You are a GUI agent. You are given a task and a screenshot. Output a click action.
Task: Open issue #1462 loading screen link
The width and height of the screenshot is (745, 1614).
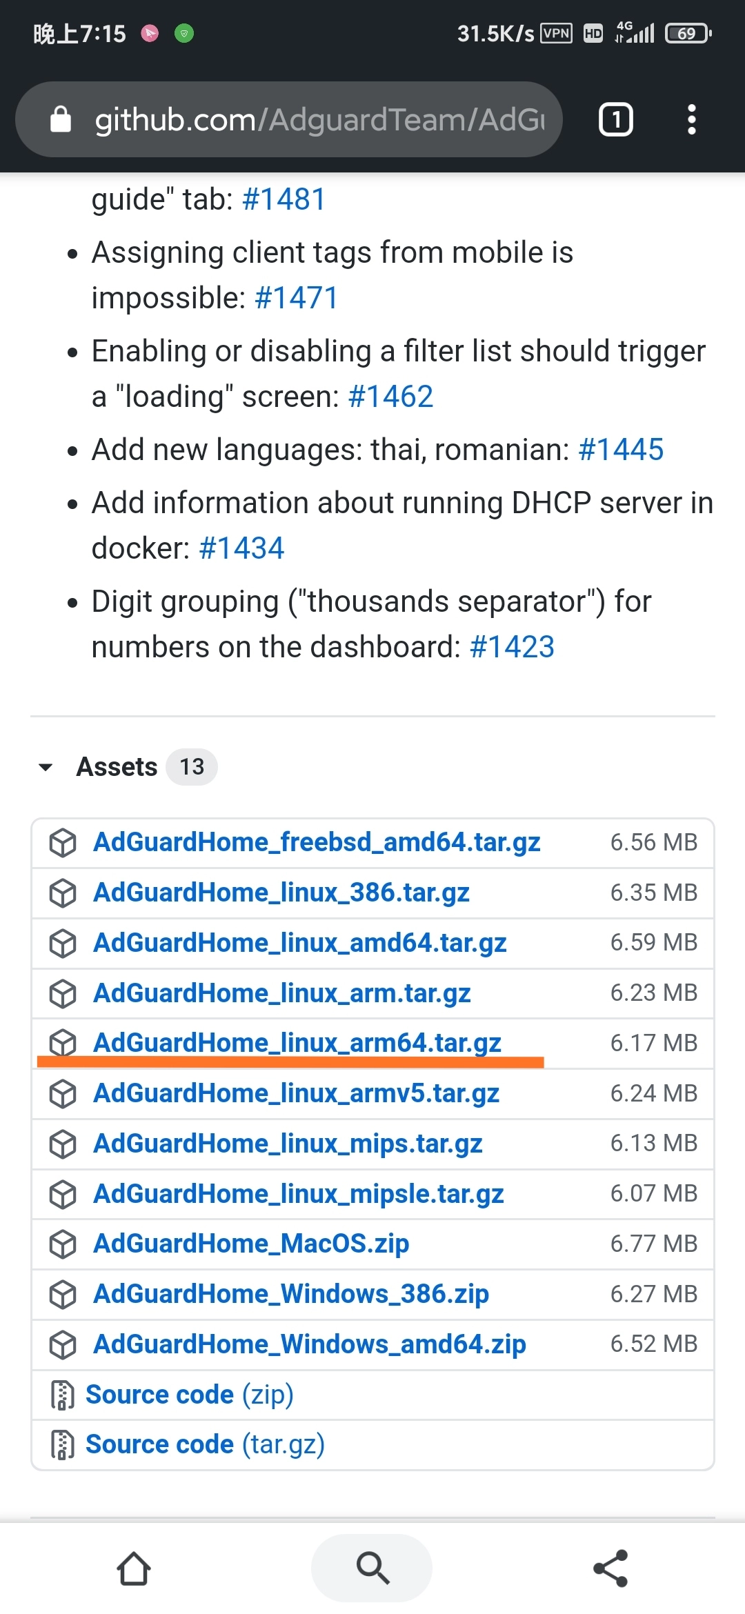(x=390, y=397)
